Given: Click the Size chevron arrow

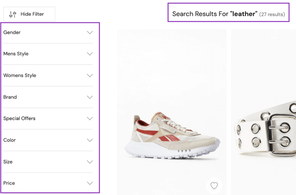Looking at the screenshot, I should (90, 162).
